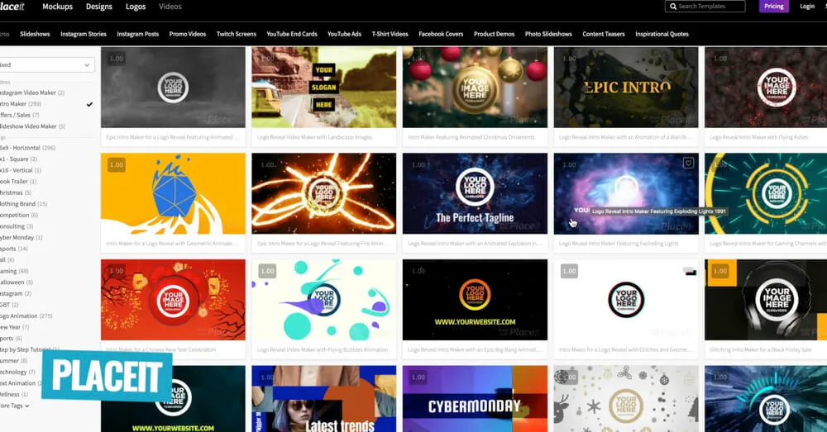827x432 pixels.
Task: Expand More Tags list
Action: 15,406
